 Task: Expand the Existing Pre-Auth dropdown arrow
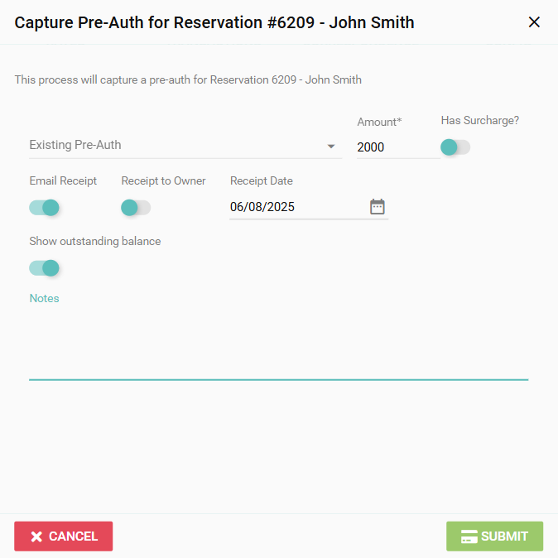coord(331,147)
